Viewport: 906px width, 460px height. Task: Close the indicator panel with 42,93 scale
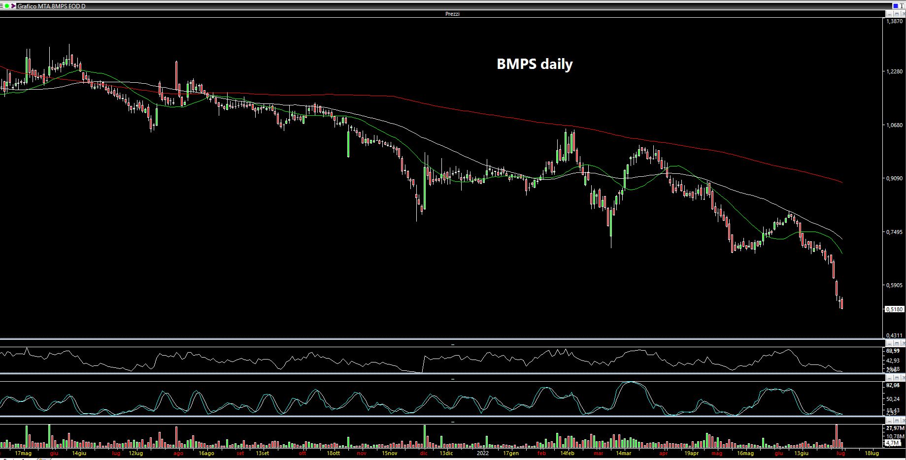coord(903,343)
